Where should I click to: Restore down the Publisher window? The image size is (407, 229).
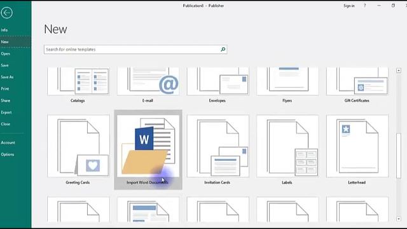[393, 6]
